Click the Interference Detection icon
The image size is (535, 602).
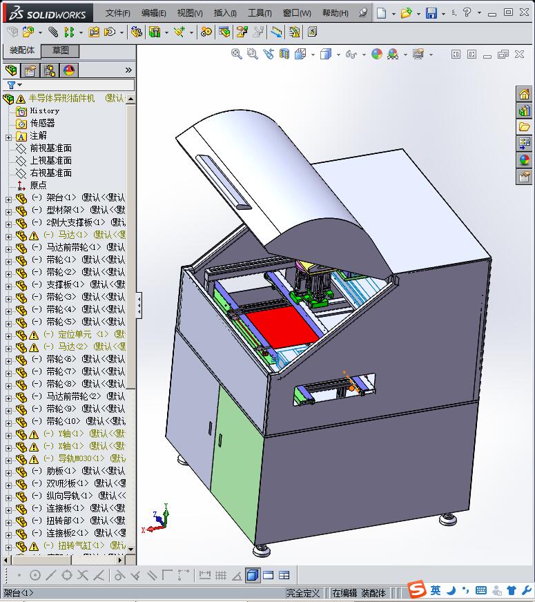[294, 32]
